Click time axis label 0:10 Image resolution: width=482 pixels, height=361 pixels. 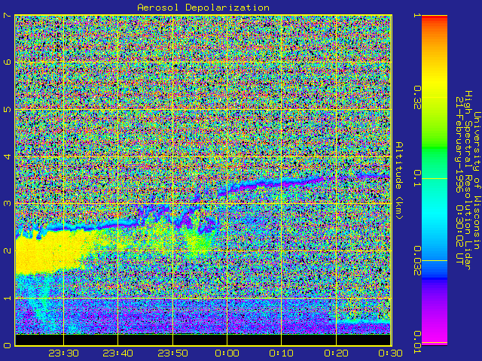[x=282, y=353]
